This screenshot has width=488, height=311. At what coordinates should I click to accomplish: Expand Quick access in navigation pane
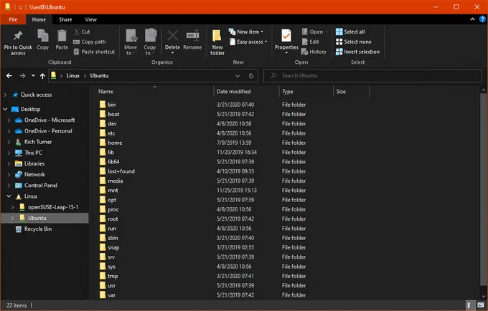point(5,95)
